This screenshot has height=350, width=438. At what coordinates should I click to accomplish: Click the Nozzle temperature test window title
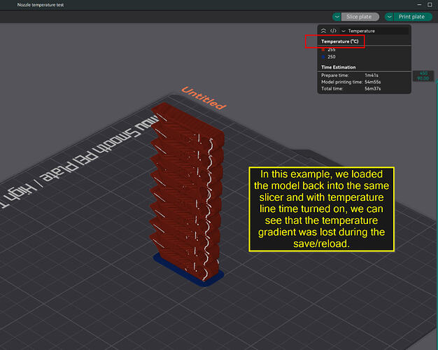pos(41,5)
